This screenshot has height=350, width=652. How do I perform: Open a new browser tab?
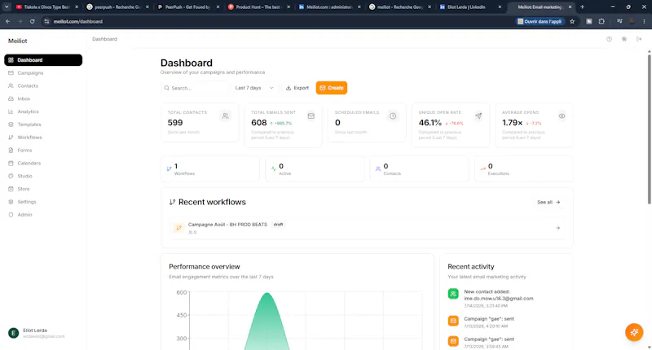582,7
